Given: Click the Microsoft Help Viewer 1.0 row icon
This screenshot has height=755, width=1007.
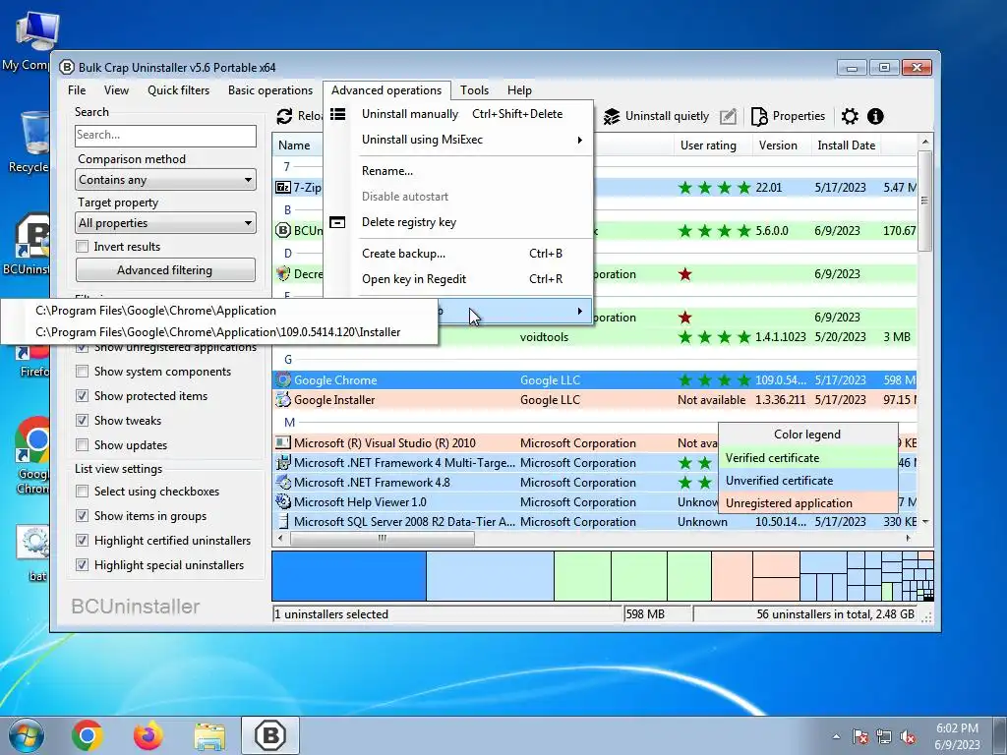Looking at the screenshot, I should point(282,502).
